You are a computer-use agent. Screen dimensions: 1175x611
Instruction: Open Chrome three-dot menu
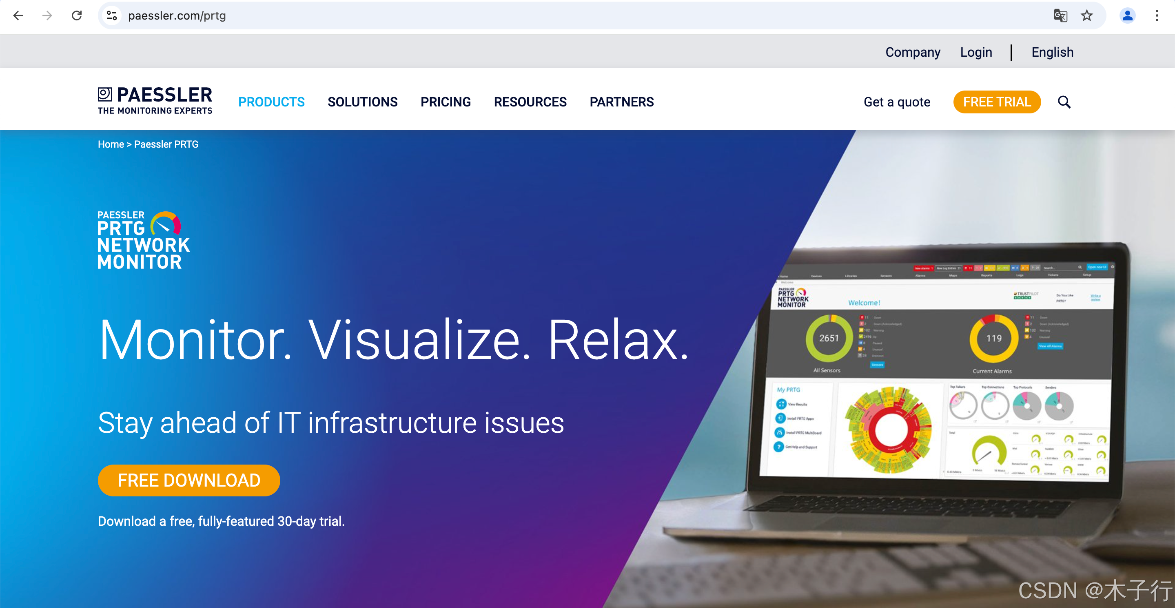[1157, 15]
